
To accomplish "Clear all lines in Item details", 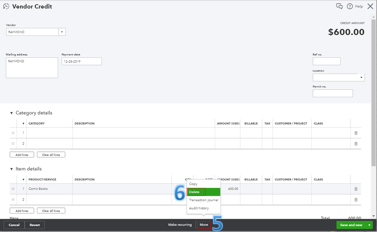I will [x=51, y=211].
